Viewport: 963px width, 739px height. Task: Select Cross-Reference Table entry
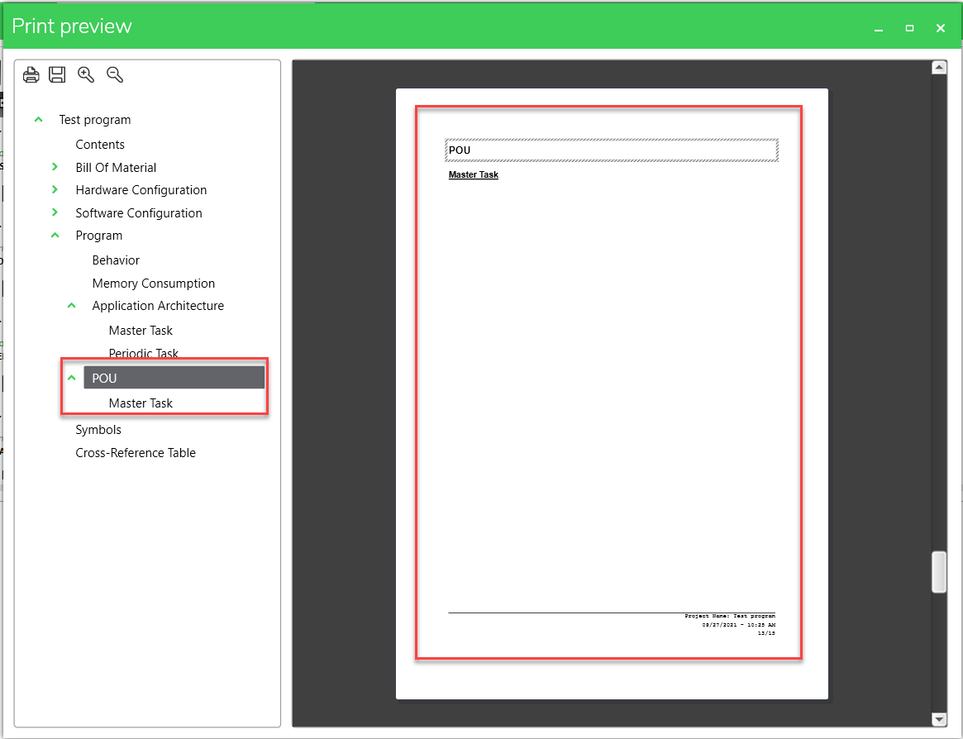click(136, 453)
